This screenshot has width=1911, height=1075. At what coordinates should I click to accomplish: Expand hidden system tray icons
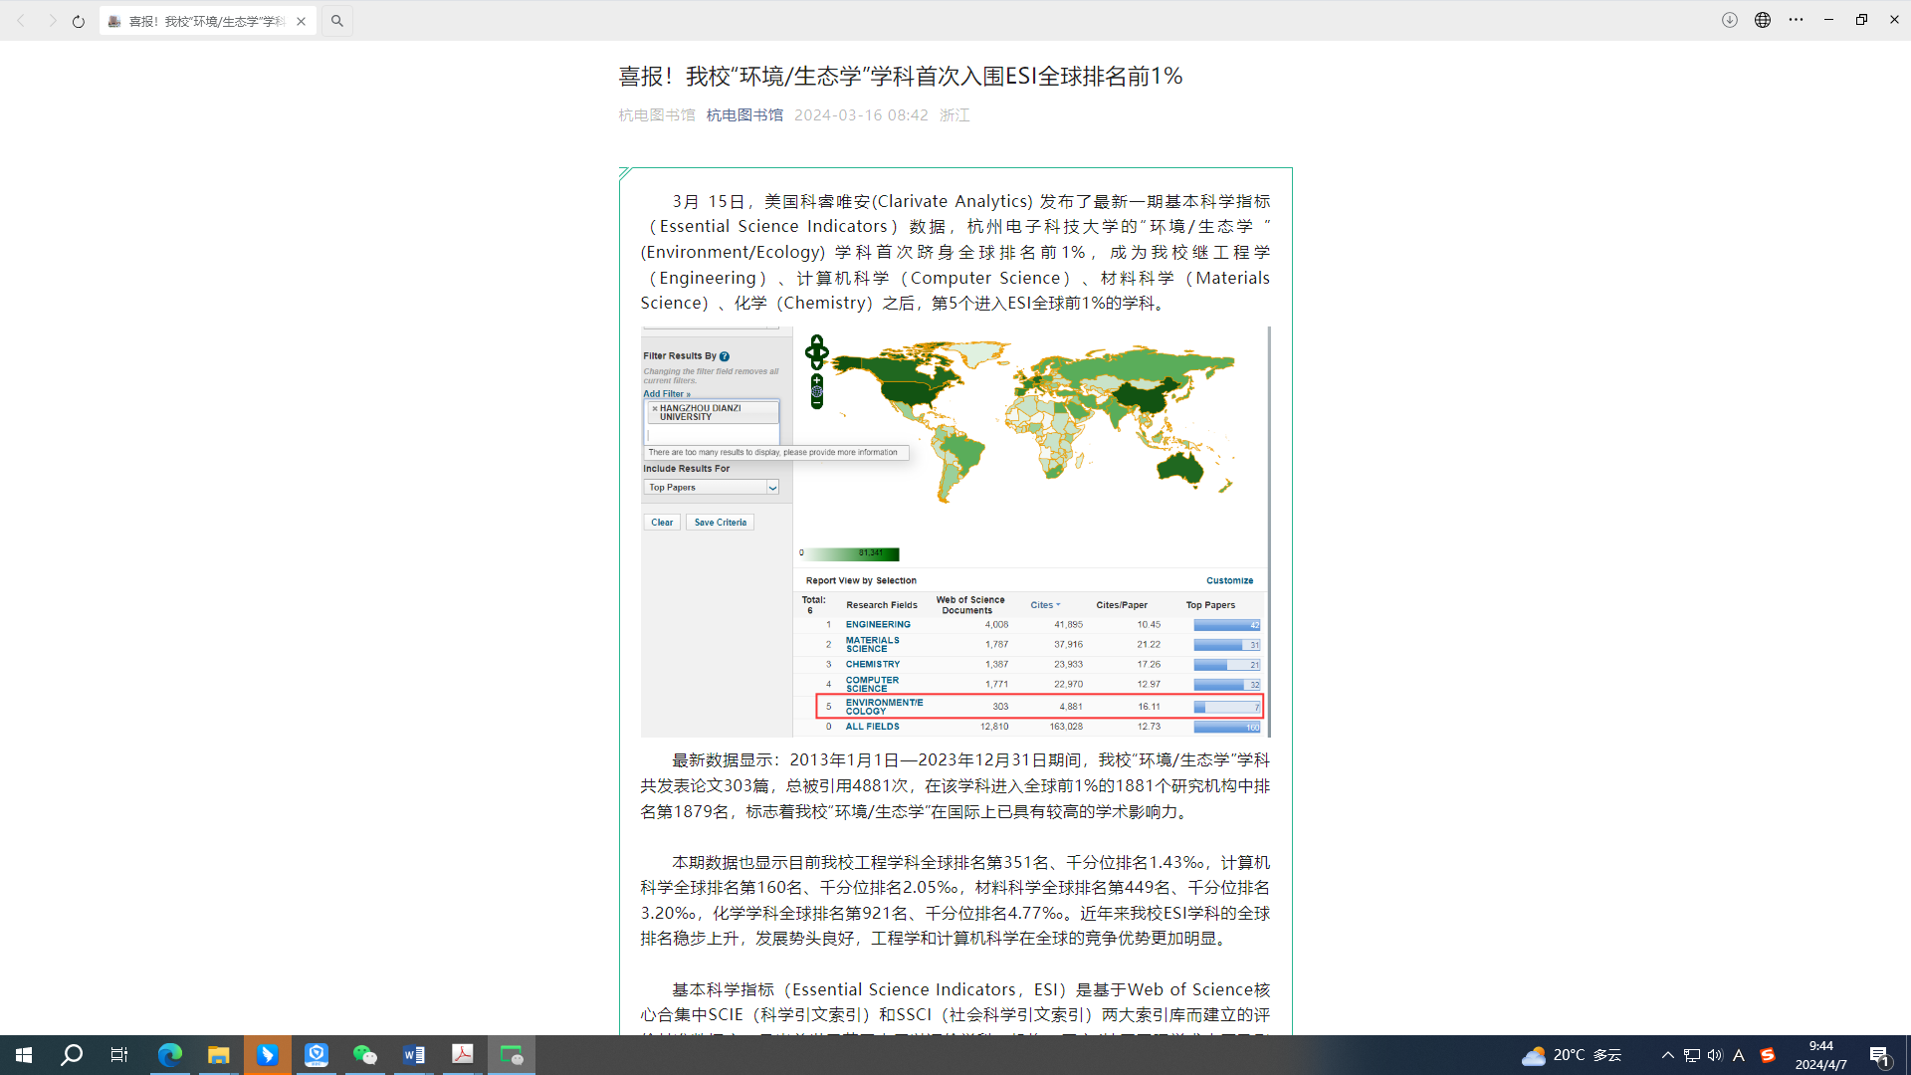[x=1668, y=1055]
